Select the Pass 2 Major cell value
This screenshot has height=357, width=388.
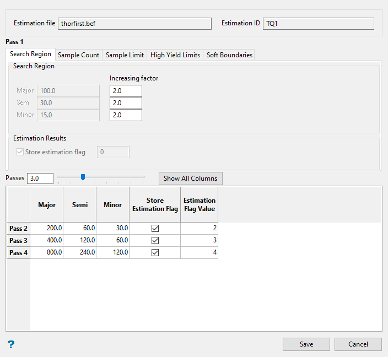click(x=47, y=228)
